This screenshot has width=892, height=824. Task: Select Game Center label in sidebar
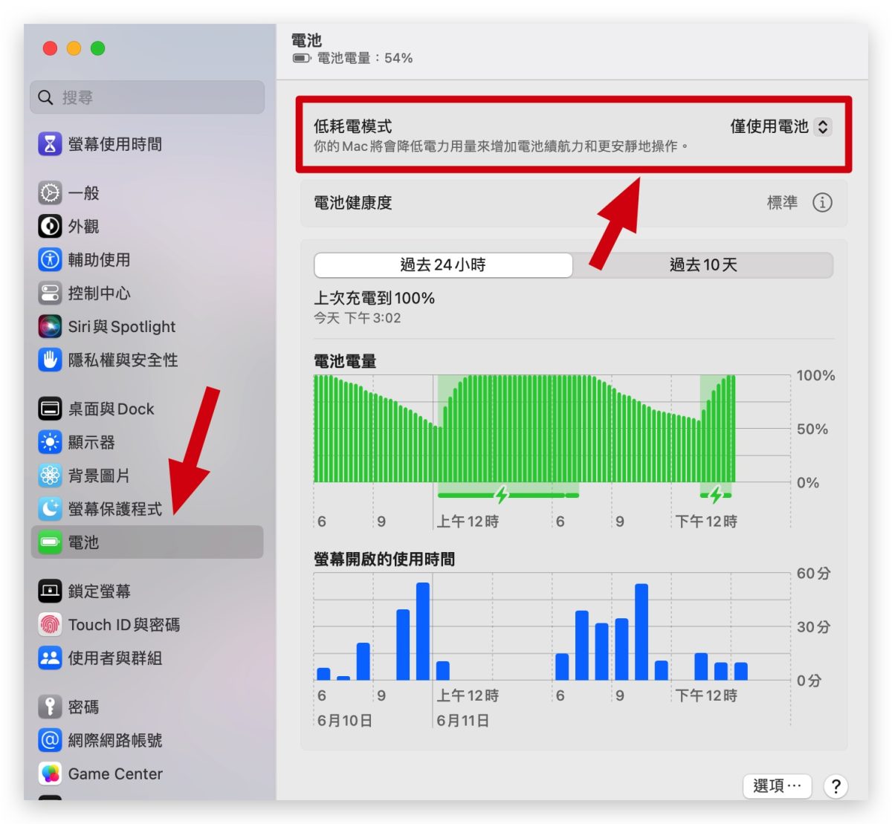tap(115, 773)
